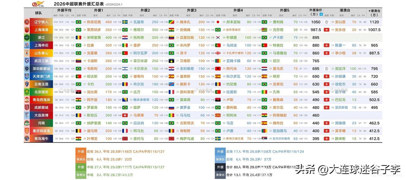Image resolution: width=406 pixels, height=180 pixels.
Task: Click the 天津津门虎 team crest
Action: tap(27, 76)
